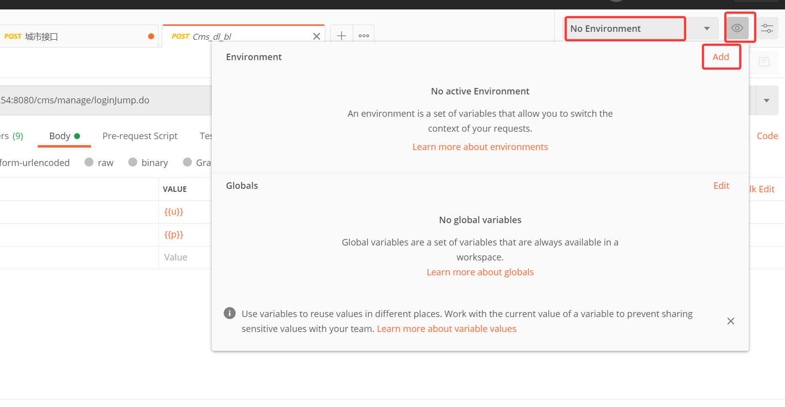
Task: Open the Pre-request Script tab
Action: tap(140, 136)
